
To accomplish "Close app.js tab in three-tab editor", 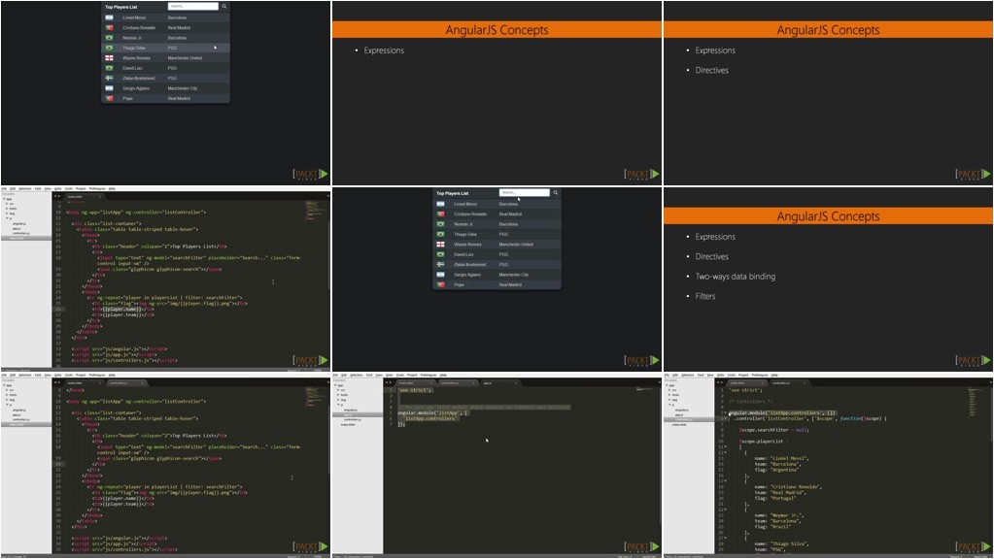I will (516, 383).
